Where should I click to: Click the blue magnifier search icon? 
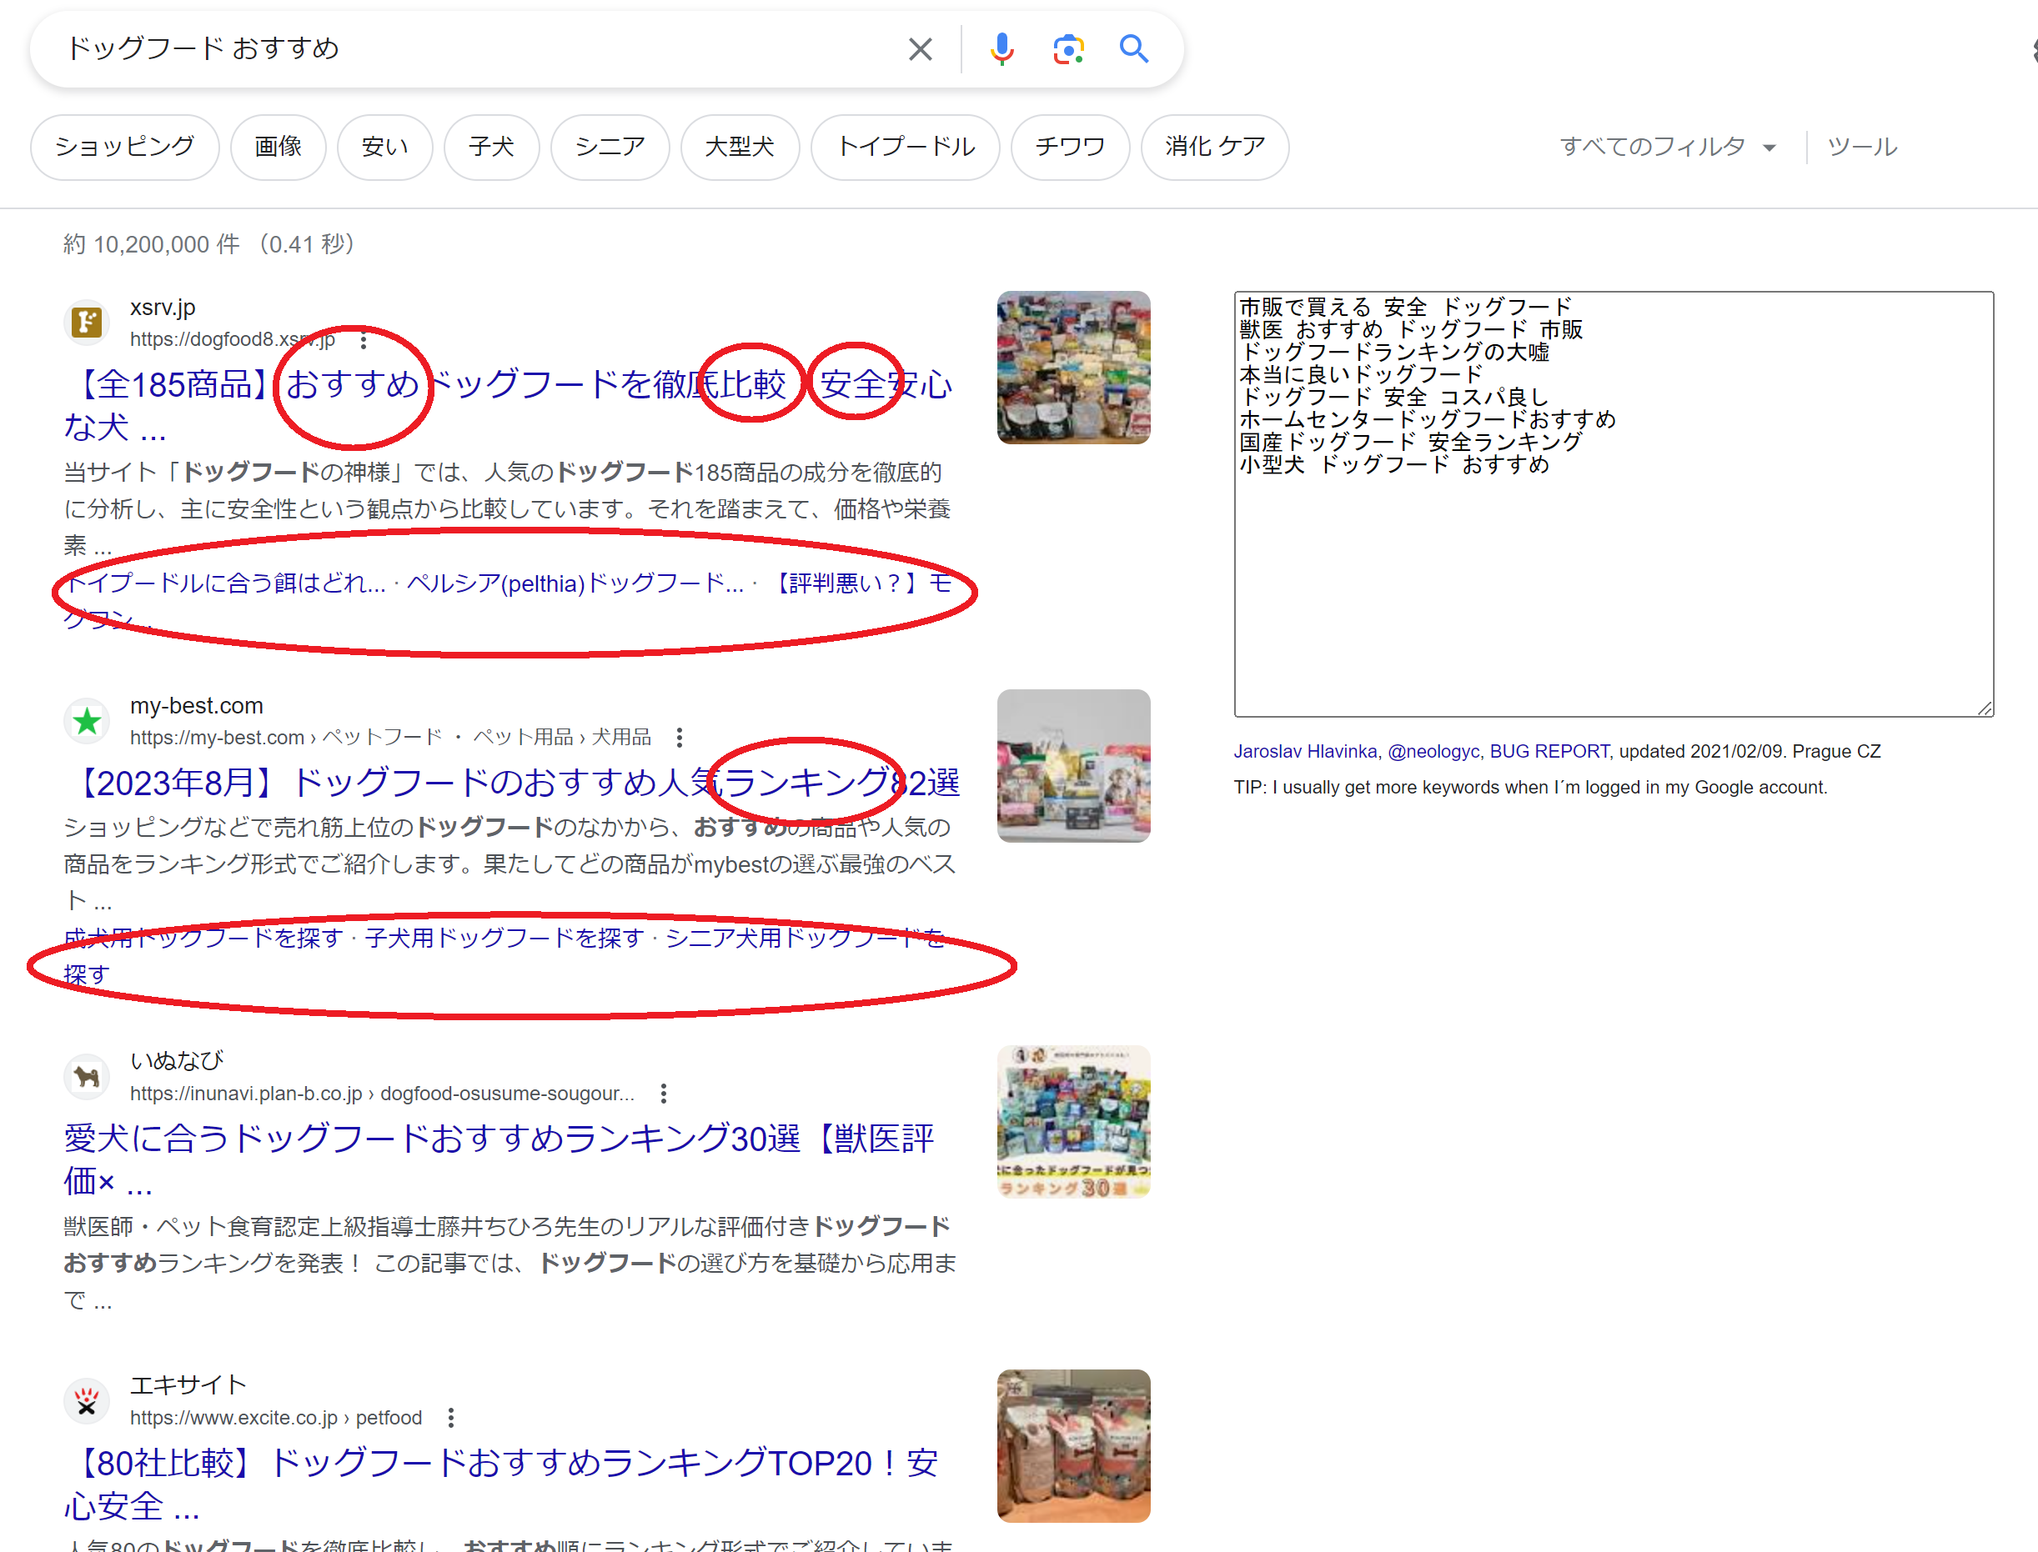(x=1133, y=49)
